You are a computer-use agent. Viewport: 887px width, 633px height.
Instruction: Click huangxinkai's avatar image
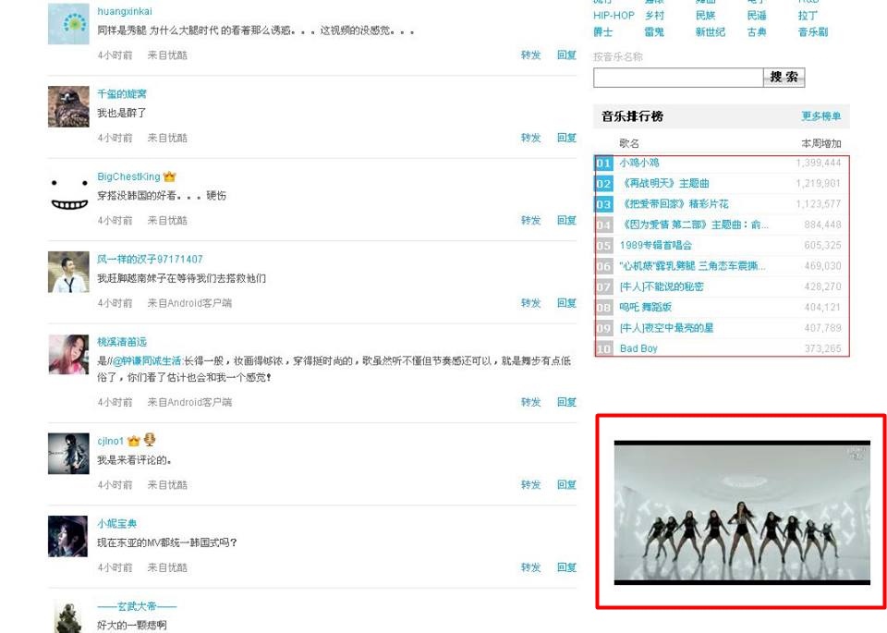tap(68, 24)
